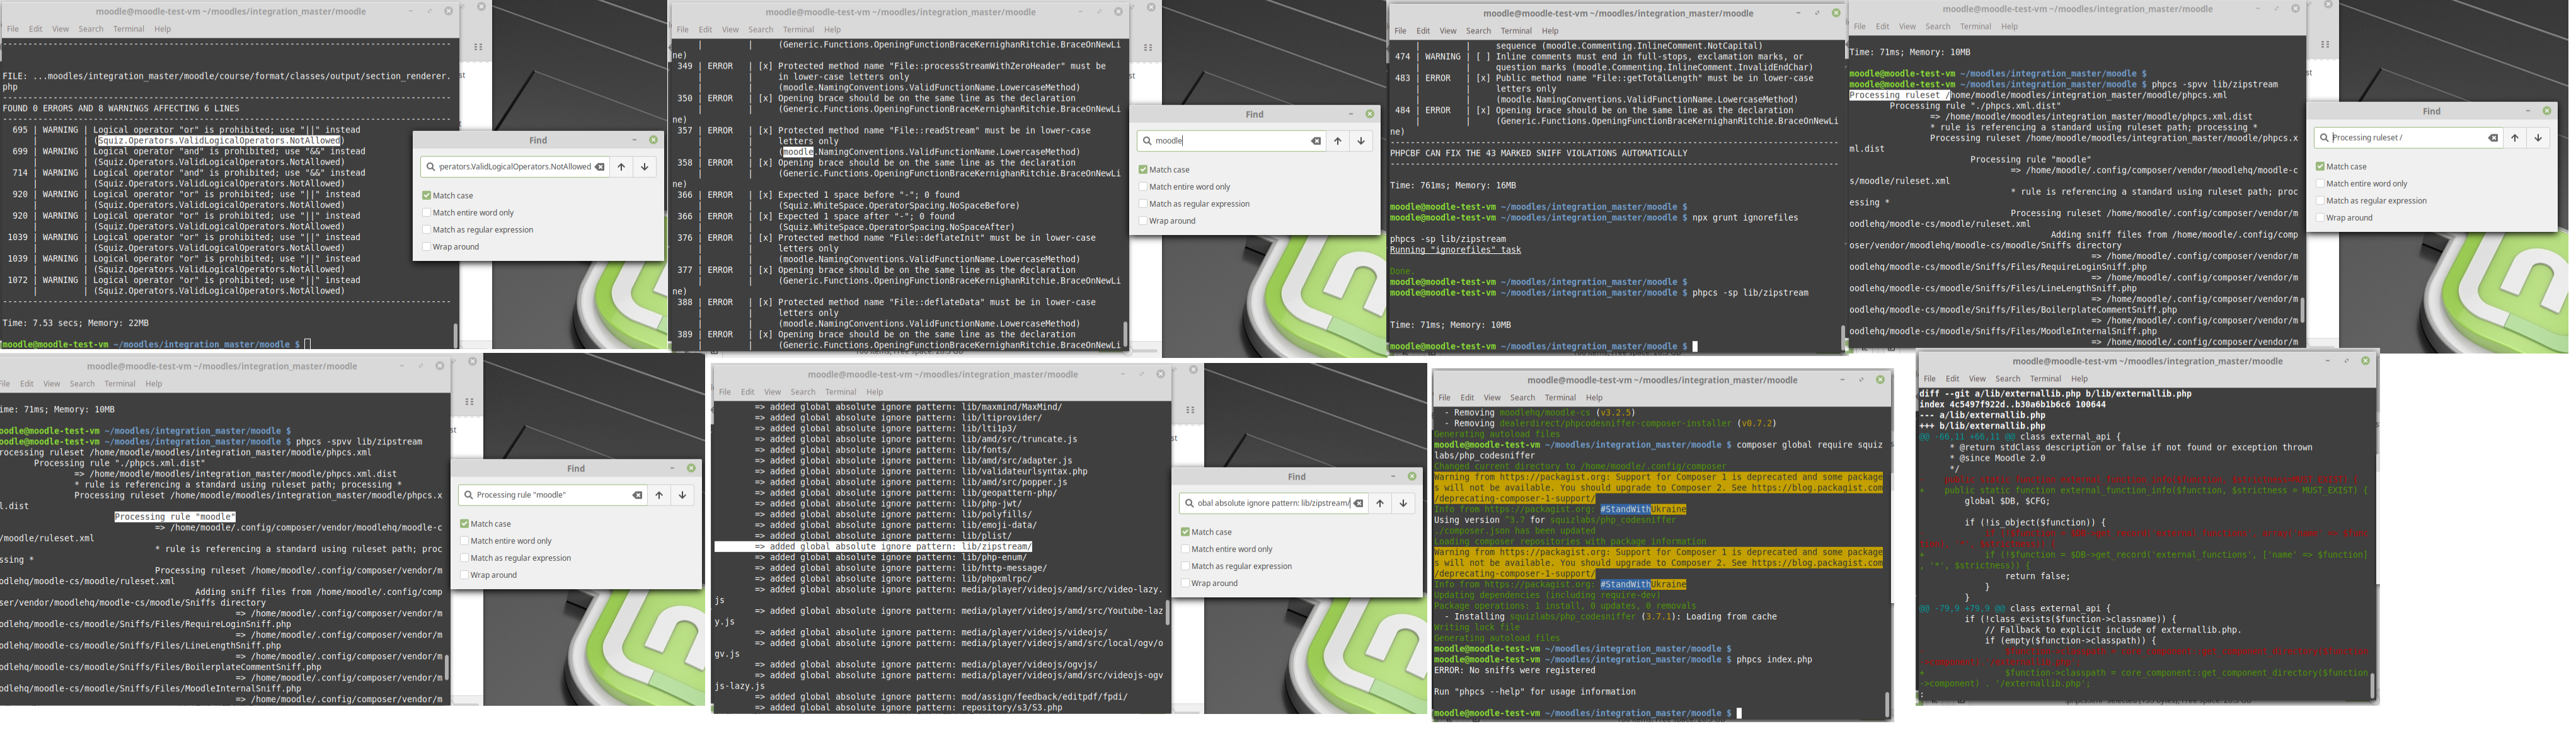Enable Wrap around for 'Processing rule "moodle"' search

point(464,575)
